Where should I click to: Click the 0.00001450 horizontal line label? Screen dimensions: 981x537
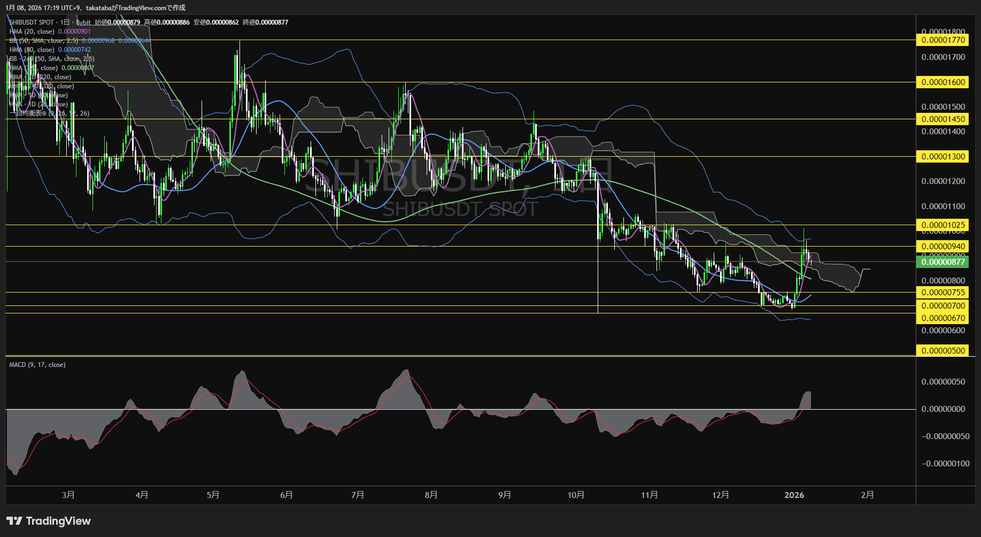[x=944, y=119]
